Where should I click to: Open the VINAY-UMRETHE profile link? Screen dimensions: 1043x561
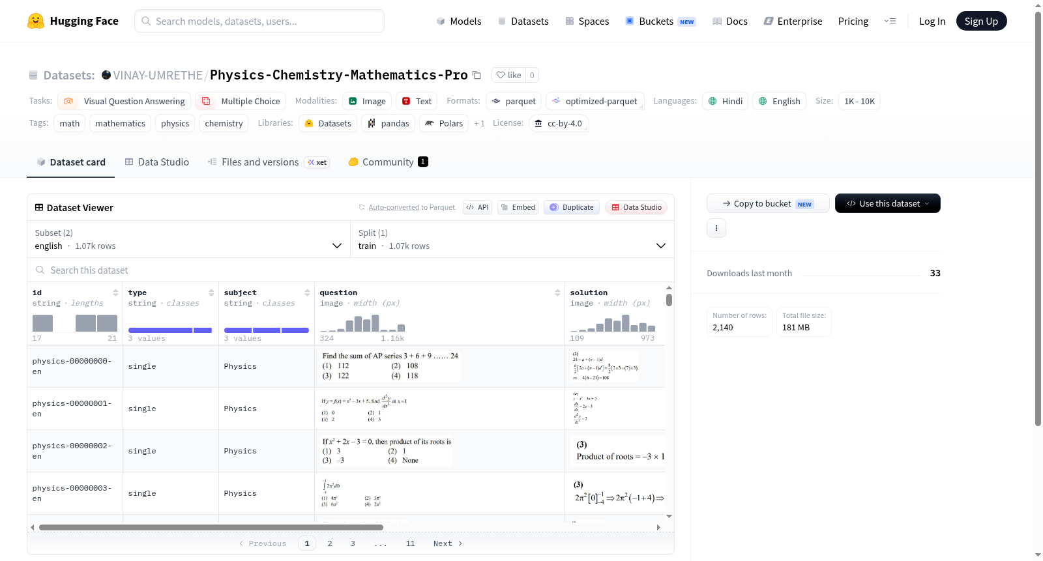[x=158, y=75]
